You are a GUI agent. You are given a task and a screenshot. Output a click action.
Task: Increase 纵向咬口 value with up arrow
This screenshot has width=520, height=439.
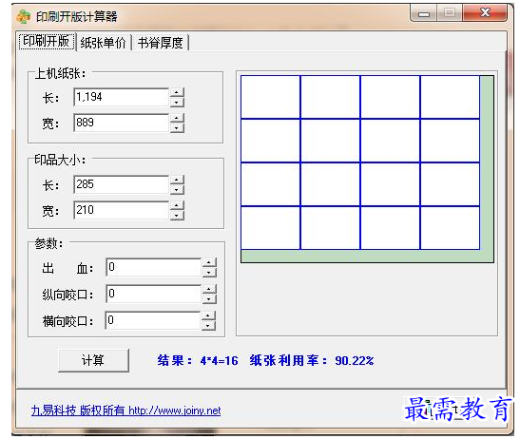click(x=209, y=289)
